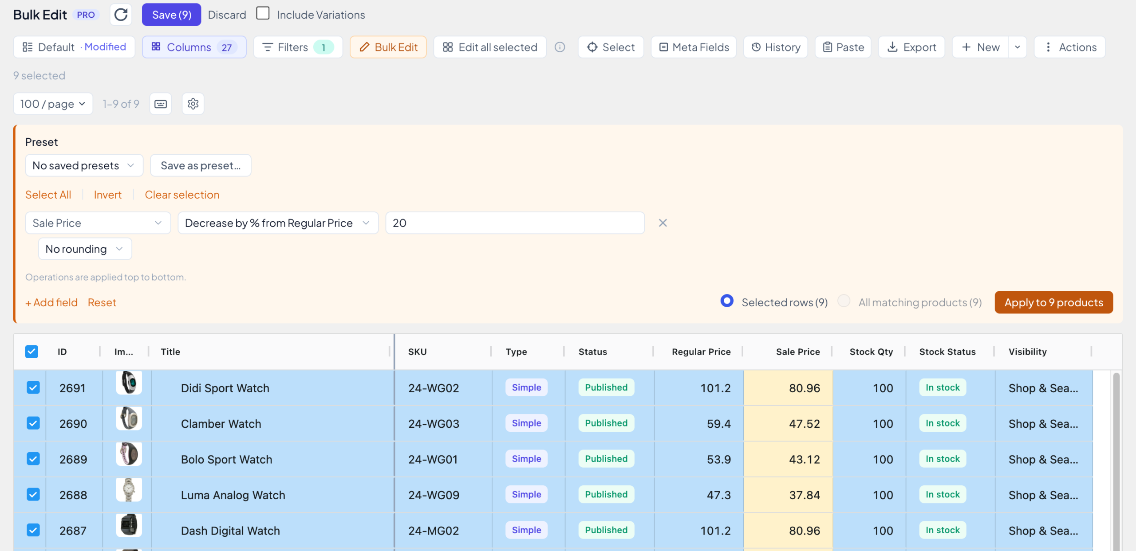Click the info icon after Edit all selected

[560, 47]
